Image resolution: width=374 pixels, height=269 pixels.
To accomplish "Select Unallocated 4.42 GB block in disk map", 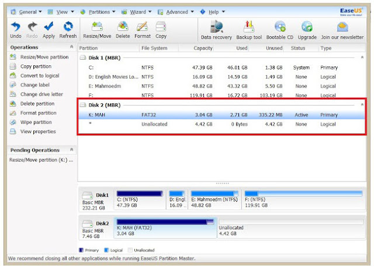I will [291, 228].
